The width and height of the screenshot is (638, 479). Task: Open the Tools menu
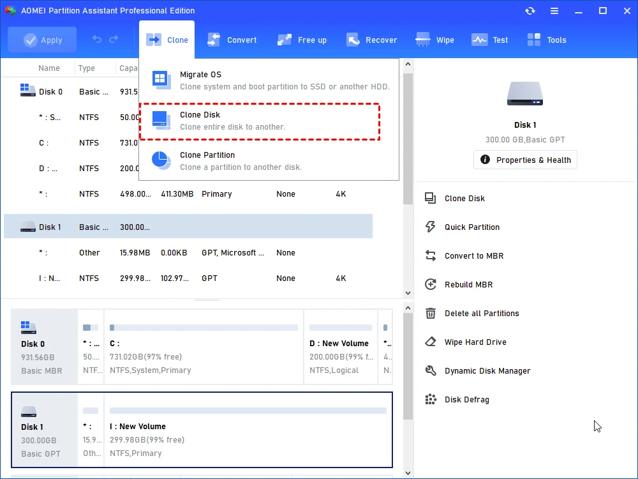547,40
